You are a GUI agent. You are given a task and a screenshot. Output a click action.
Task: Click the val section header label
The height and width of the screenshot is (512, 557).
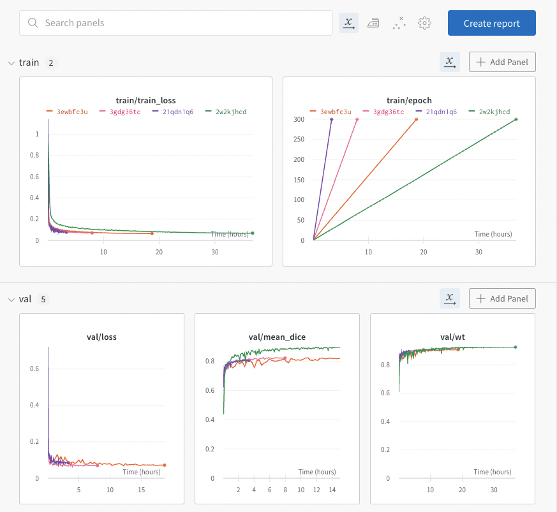point(26,299)
